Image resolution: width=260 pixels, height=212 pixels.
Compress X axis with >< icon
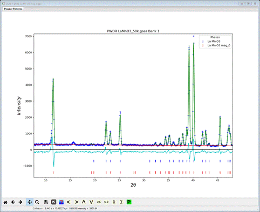click(x=106, y=202)
